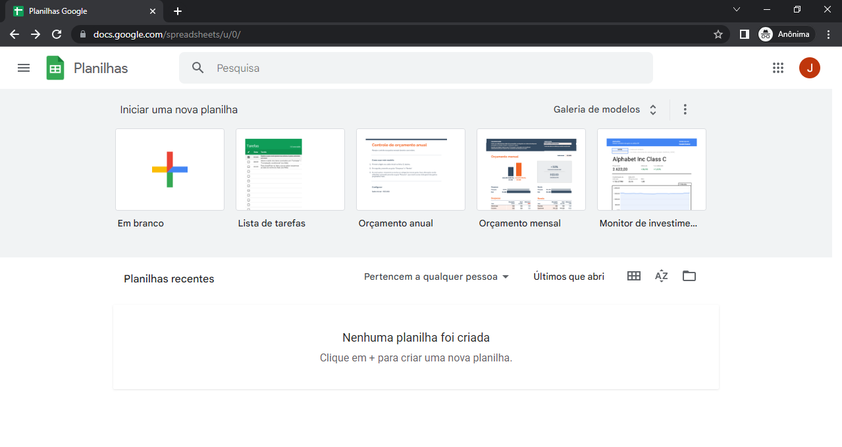842x447 pixels.
Task: Open the Pertencem a qualquer pessoa dropdown
Action: coord(436,276)
